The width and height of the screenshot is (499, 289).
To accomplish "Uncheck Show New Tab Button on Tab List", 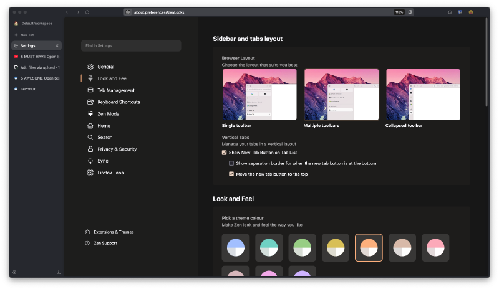I will click(225, 153).
